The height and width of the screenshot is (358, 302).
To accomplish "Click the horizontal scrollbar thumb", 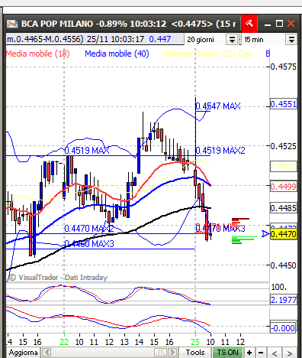I will [x=161, y=353].
